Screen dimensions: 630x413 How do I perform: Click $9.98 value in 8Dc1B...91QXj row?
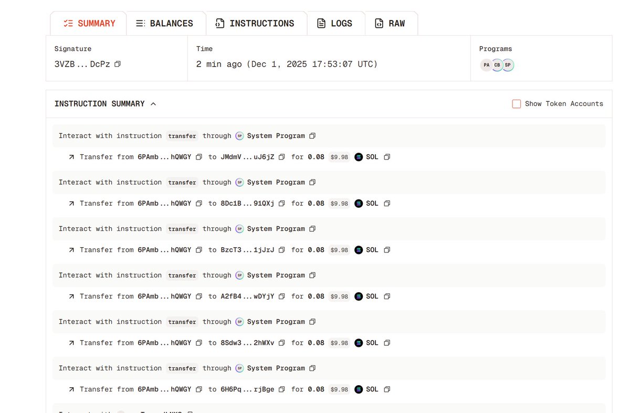339,204
